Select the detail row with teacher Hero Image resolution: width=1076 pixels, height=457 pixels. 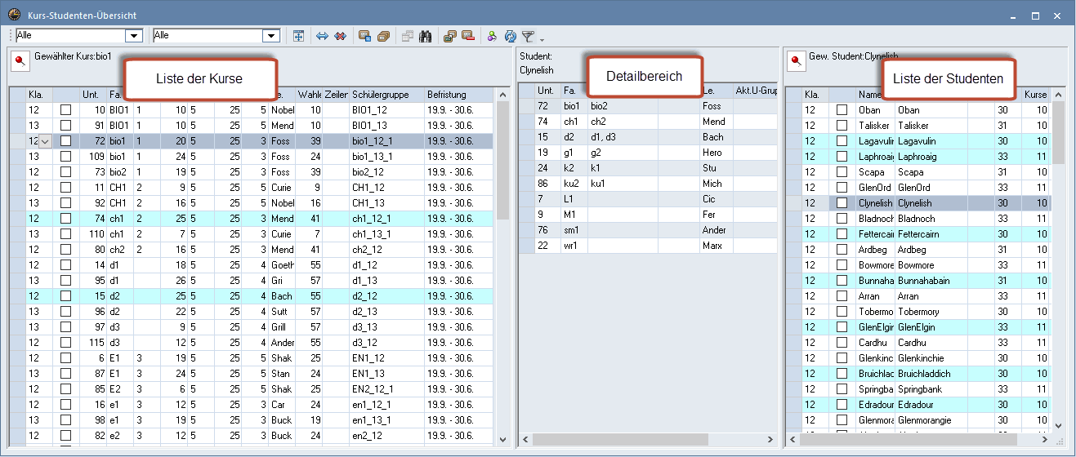(648, 153)
